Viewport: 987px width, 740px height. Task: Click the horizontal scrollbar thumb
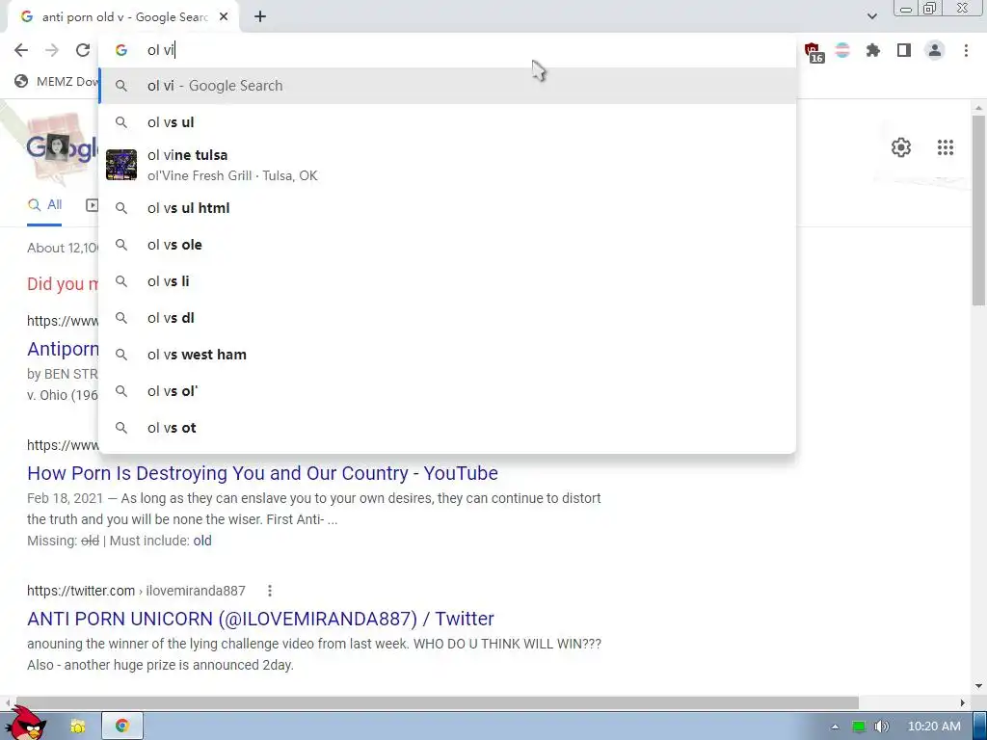tap(437, 702)
